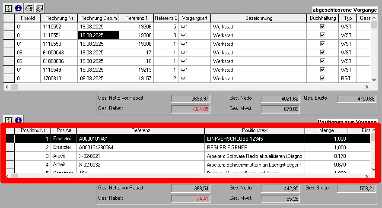Click Referenz 1 value 19213
This screenshot has width=382, height=208.
tap(137, 70)
